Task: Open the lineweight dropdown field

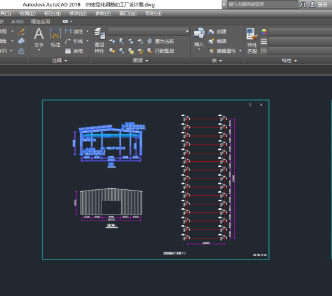Action: tap(300, 41)
